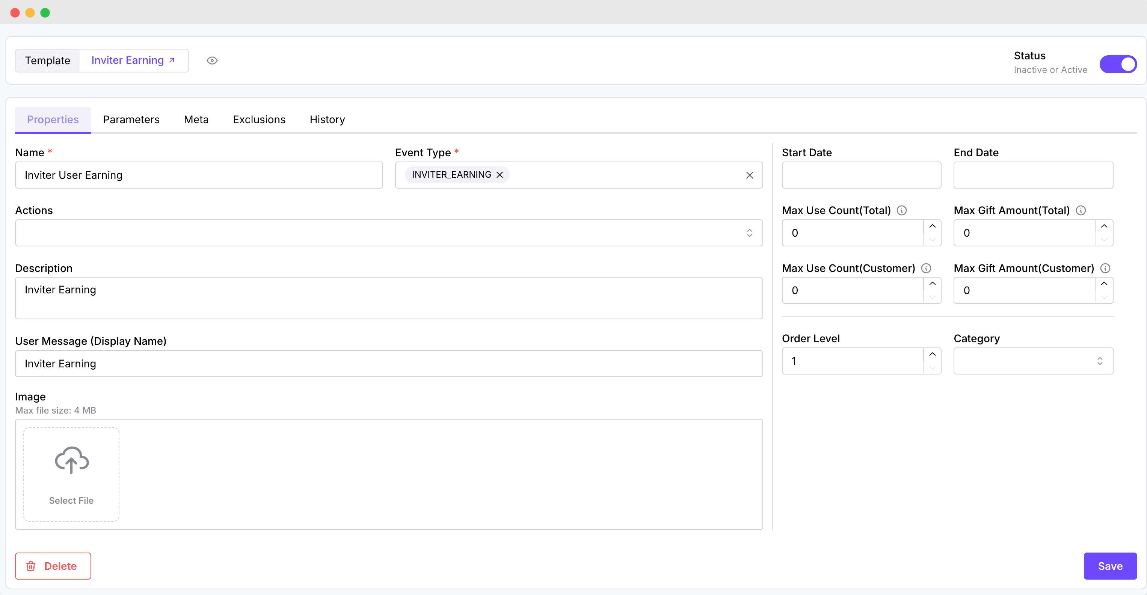1147x595 pixels.
Task: Expand the Category dropdown
Action: coord(1033,361)
